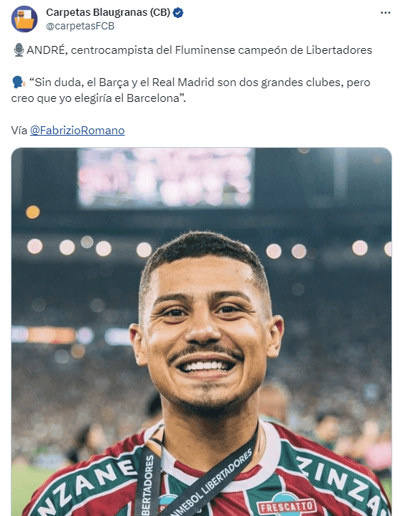The image size is (403, 516).
Task: Click the orange stadium light in photo
Action: 32,212
